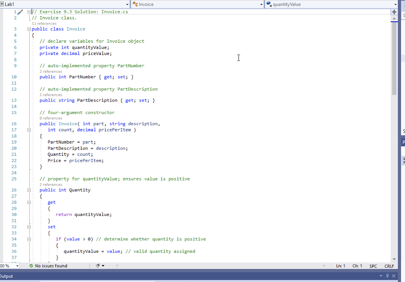Viewport: 405px width, 282px height.
Task: Collapse the Invoice class at line 3
Action: coord(29,29)
